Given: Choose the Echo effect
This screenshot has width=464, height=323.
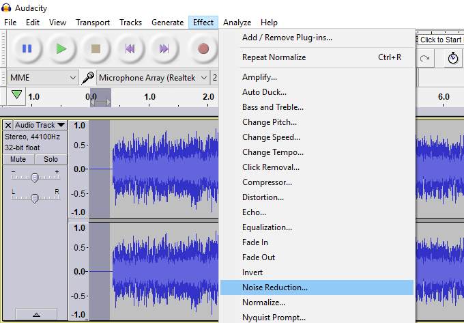Looking at the screenshot, I should tap(317, 212).
